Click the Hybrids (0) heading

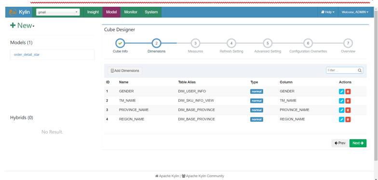22,117
